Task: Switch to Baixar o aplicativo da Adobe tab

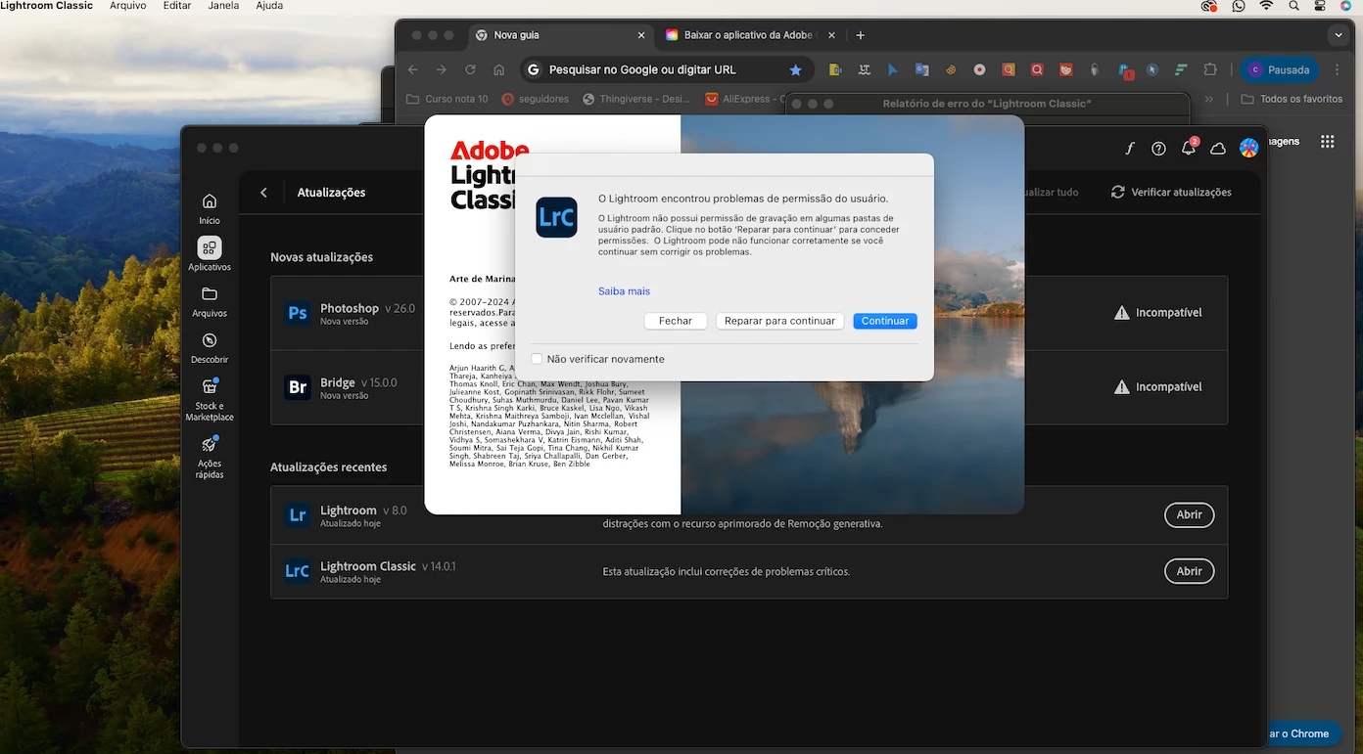Action: point(749,35)
